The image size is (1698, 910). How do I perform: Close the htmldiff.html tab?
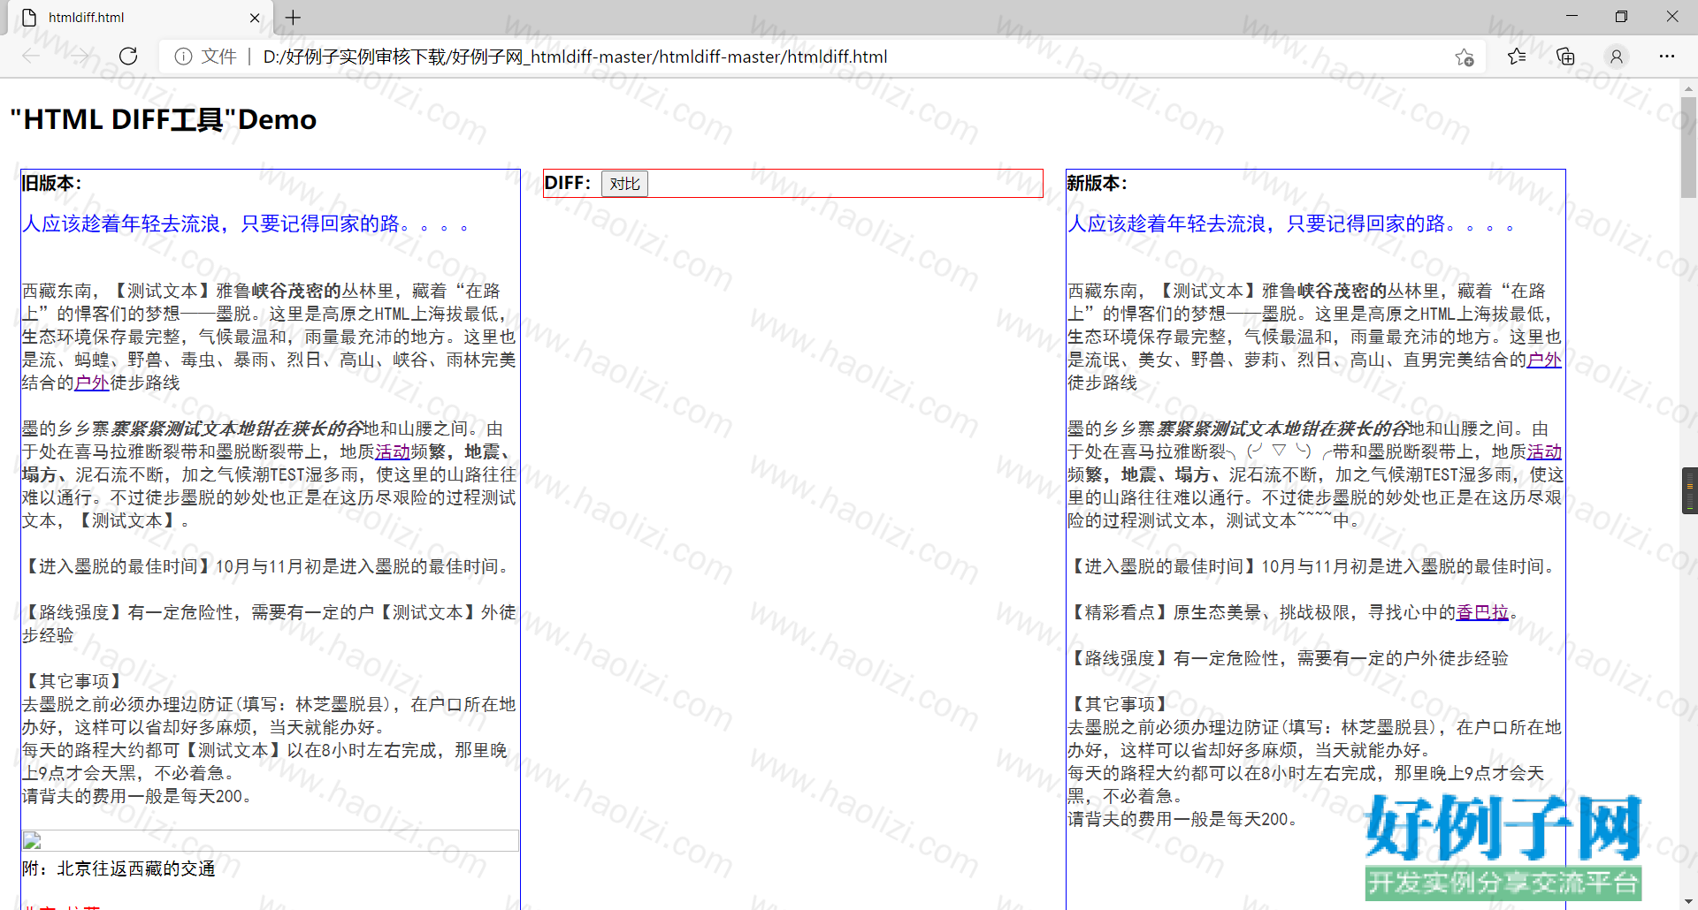[255, 18]
